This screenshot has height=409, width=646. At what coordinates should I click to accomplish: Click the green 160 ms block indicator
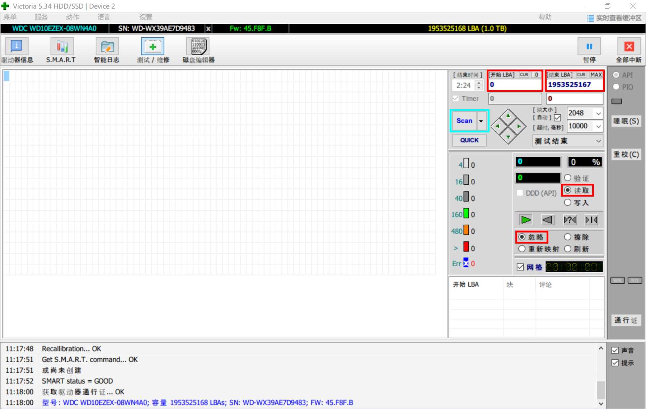466,213
